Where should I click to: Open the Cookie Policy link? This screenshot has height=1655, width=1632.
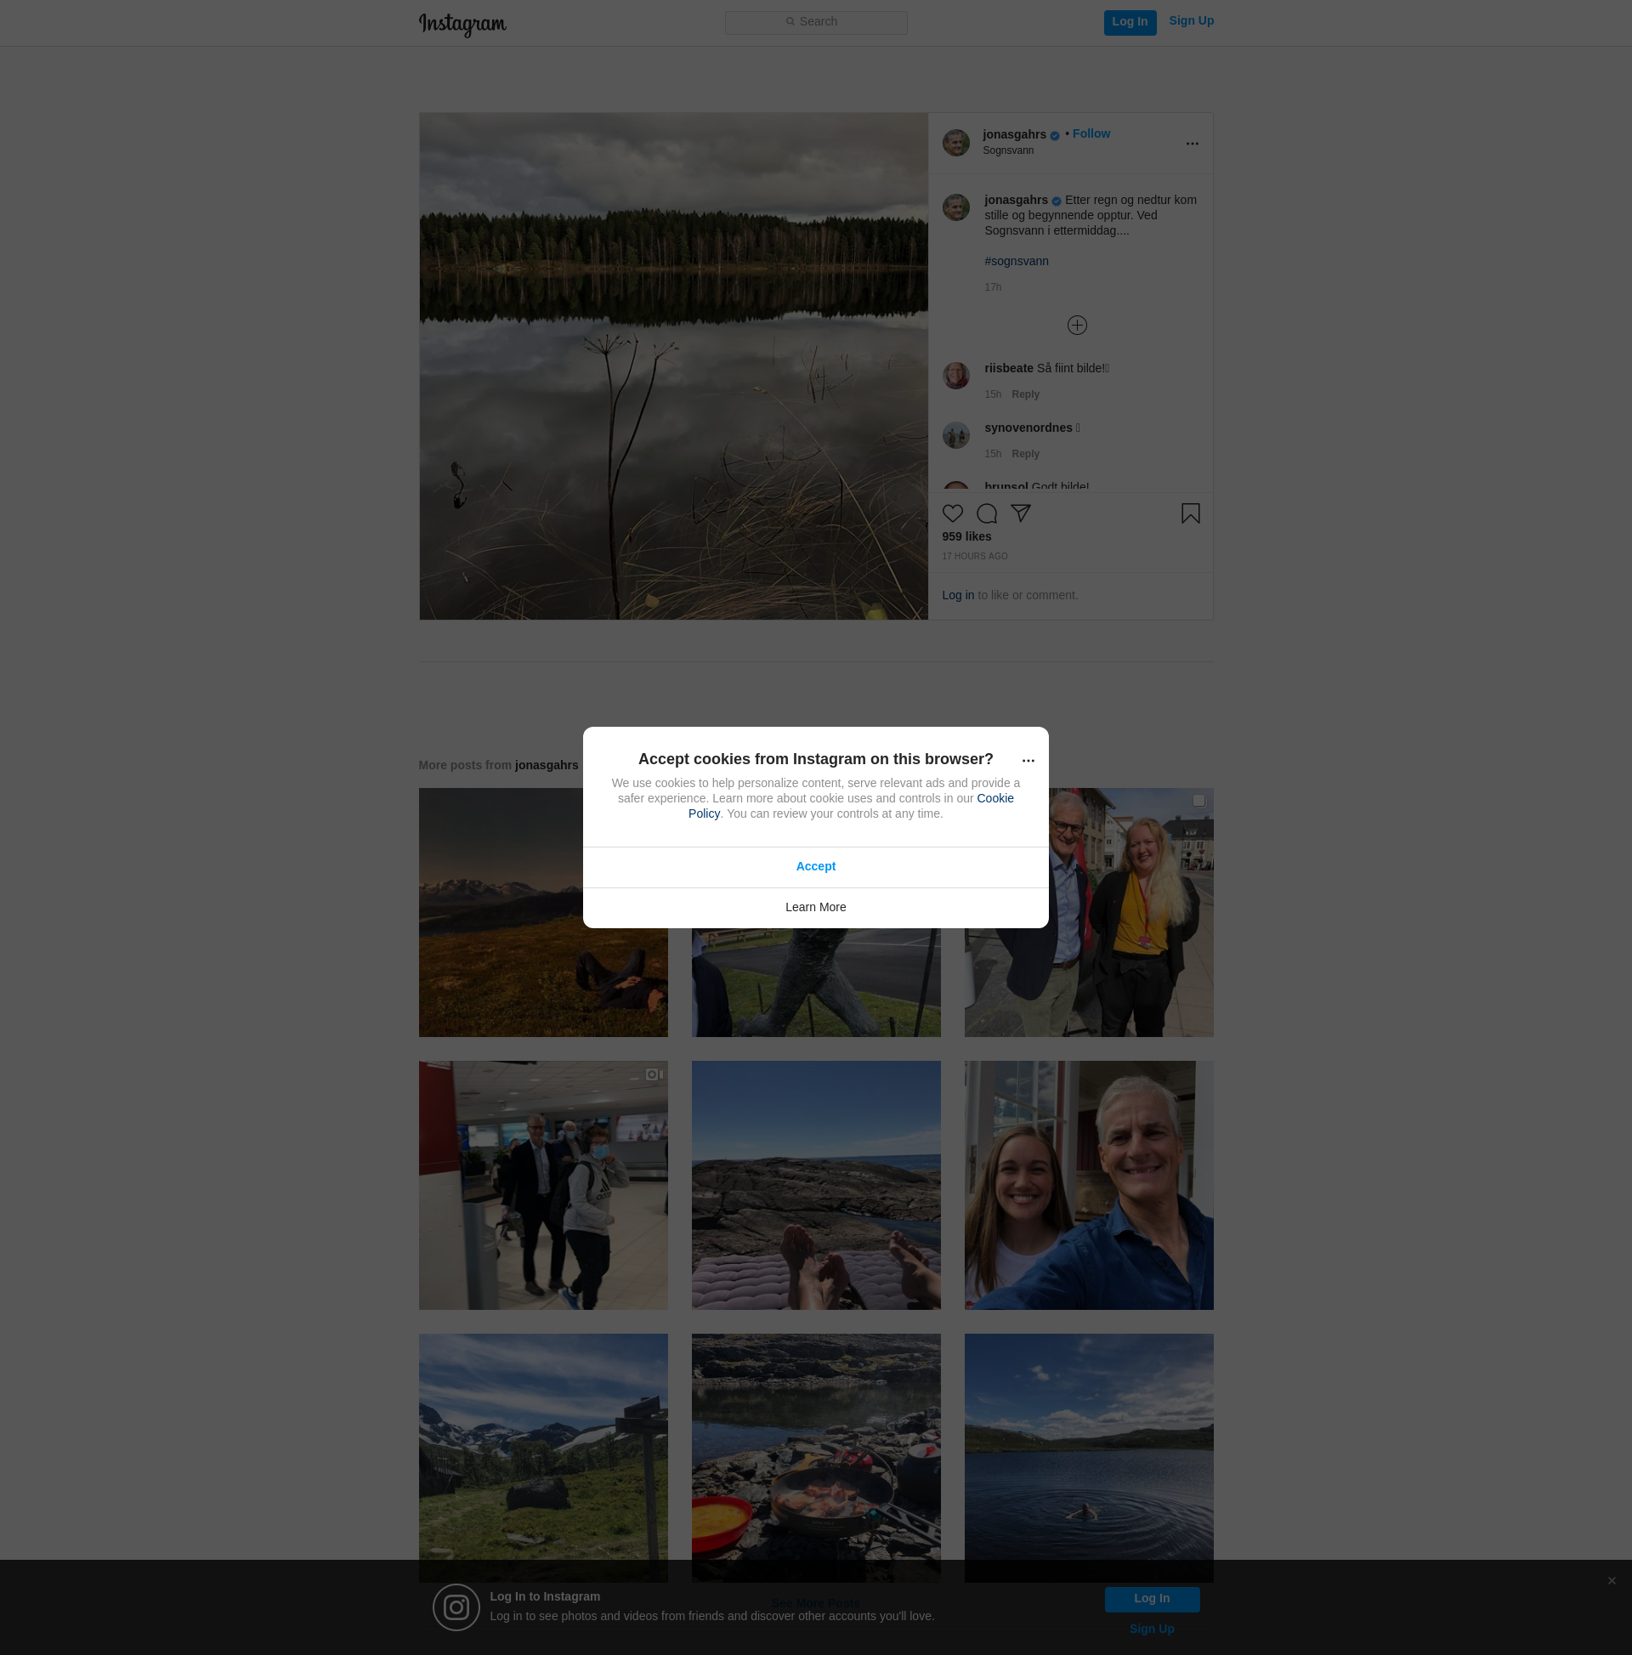click(x=994, y=798)
